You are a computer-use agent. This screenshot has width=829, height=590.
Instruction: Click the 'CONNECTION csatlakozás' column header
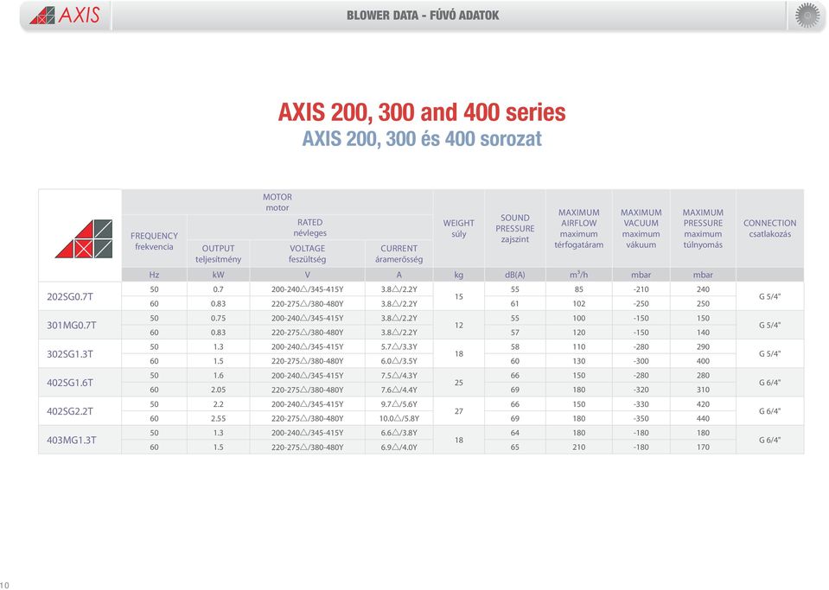click(769, 228)
